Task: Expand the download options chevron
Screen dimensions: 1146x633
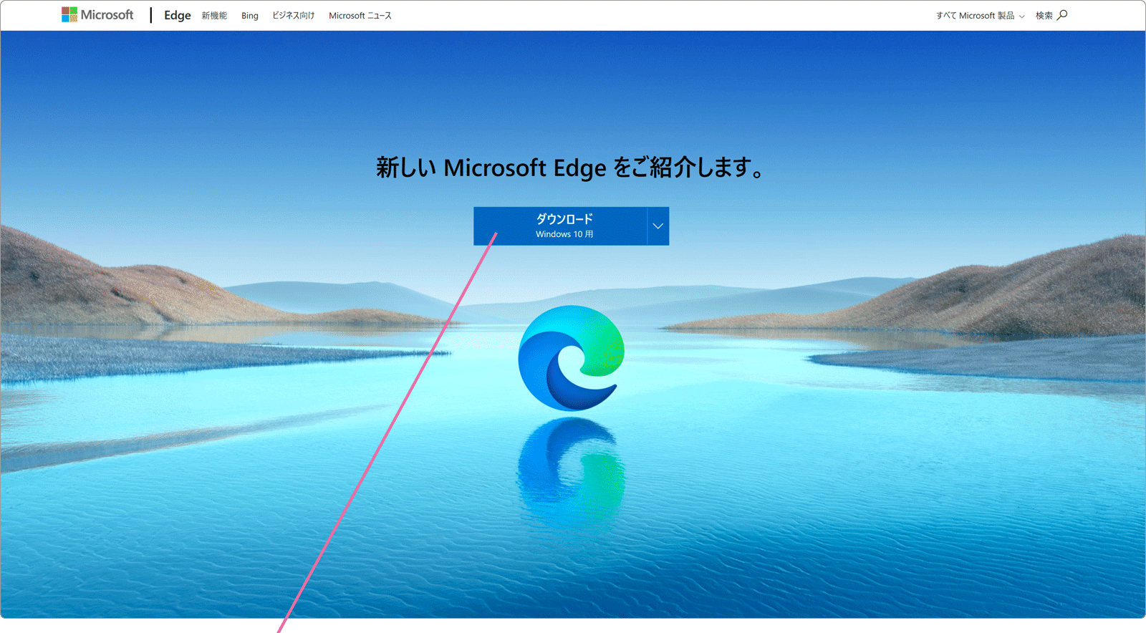Action: pyautogui.click(x=658, y=226)
